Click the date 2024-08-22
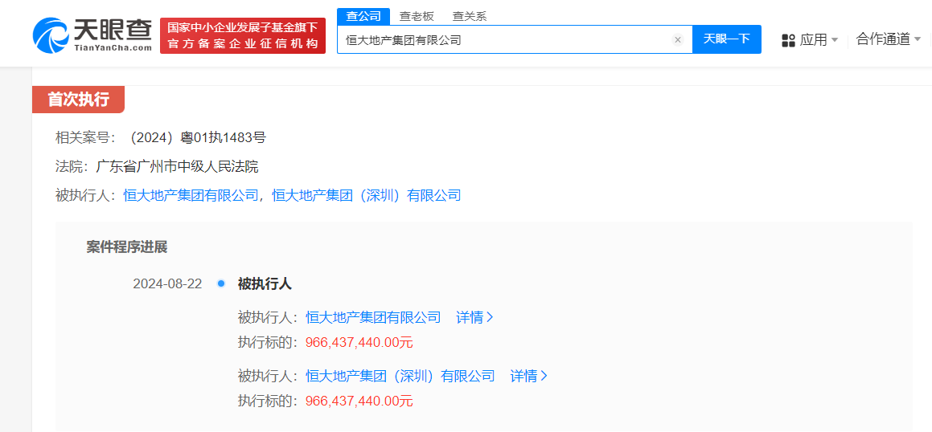 click(x=167, y=283)
